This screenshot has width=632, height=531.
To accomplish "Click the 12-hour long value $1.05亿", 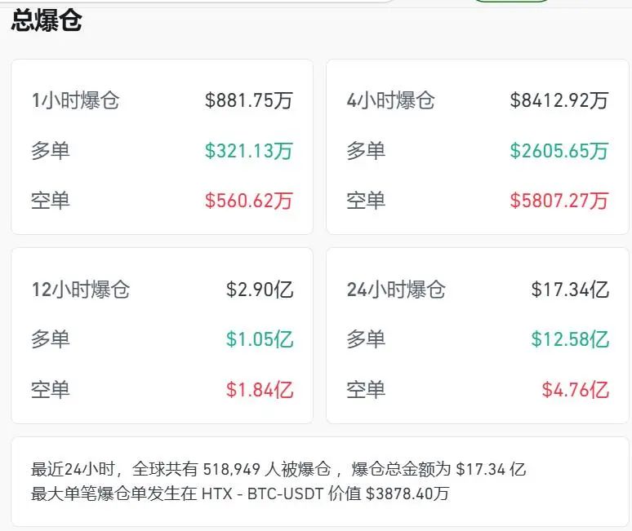I will pos(259,339).
